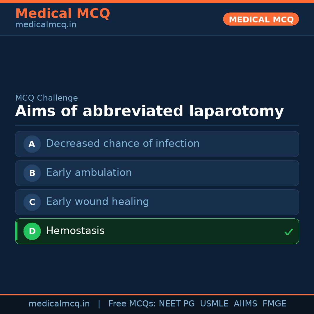This screenshot has height=314, width=314.
Task: Choose the 'Early wound healing' answer text
Action: click(97, 202)
